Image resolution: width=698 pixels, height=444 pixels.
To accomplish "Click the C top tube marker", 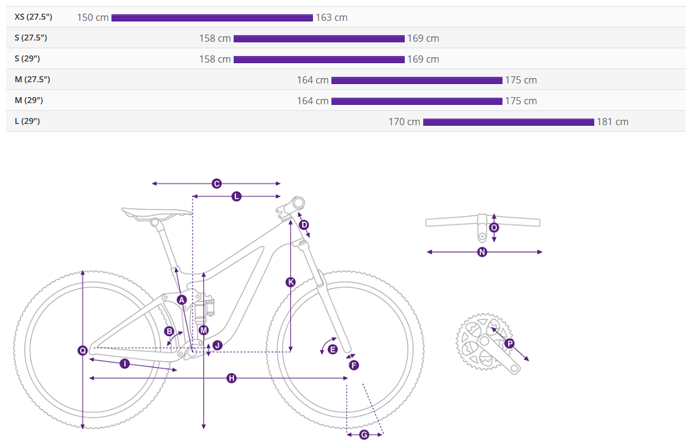I will pyautogui.click(x=216, y=184).
